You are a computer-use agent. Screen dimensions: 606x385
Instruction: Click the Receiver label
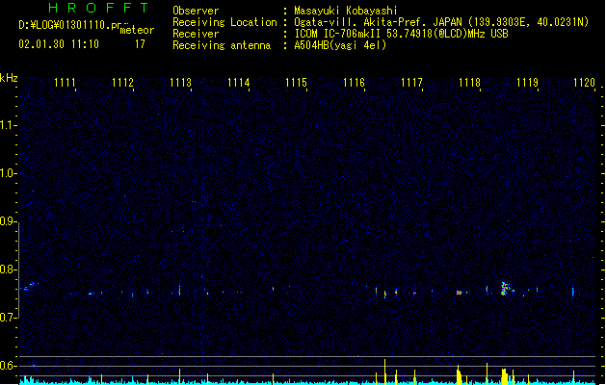click(x=196, y=34)
